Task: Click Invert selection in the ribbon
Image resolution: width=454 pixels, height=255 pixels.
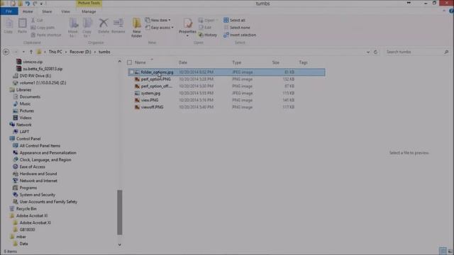Action: (240, 35)
